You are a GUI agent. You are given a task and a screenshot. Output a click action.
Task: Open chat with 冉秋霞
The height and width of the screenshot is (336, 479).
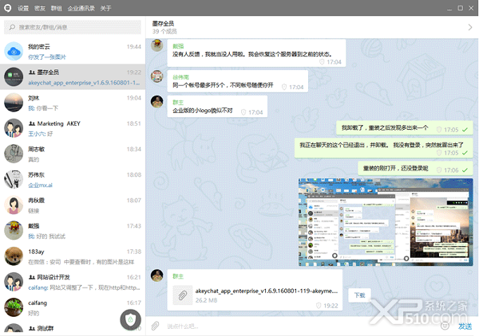point(73,205)
